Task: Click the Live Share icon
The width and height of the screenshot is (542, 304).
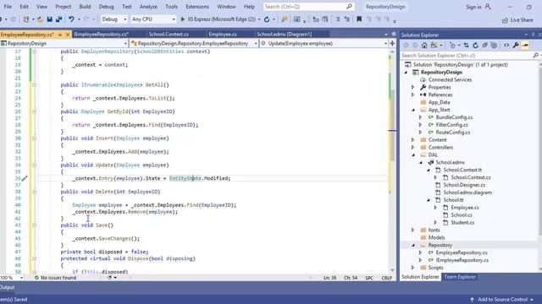Action: pyautogui.click(x=505, y=20)
